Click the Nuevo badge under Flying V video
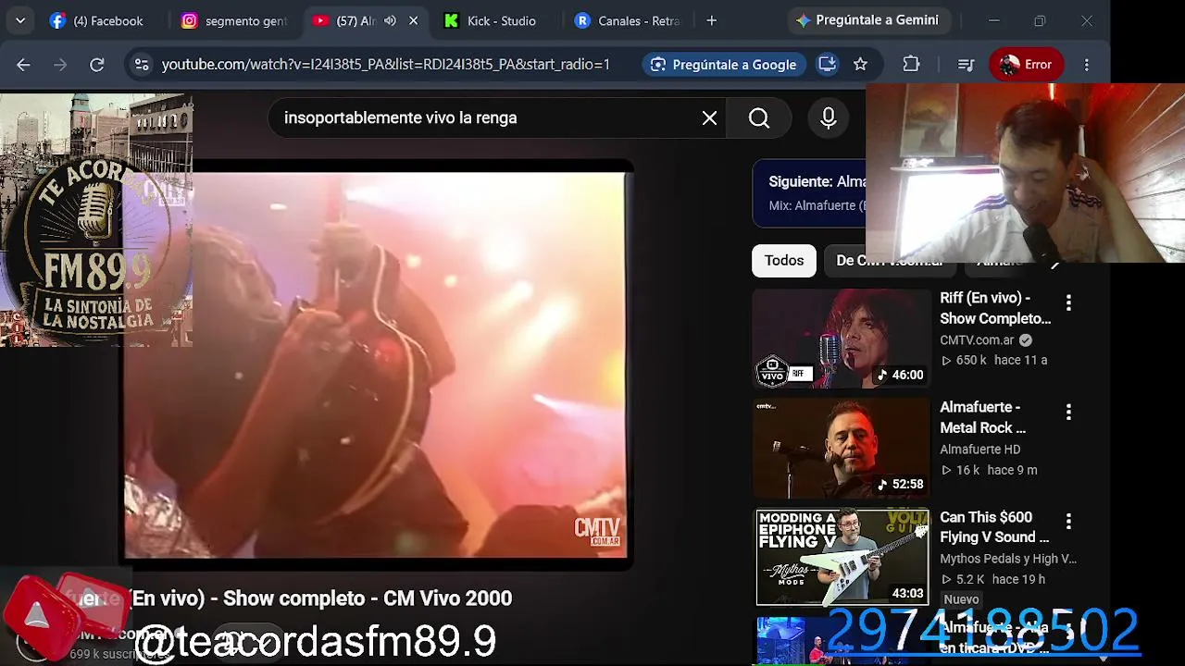 point(961,599)
